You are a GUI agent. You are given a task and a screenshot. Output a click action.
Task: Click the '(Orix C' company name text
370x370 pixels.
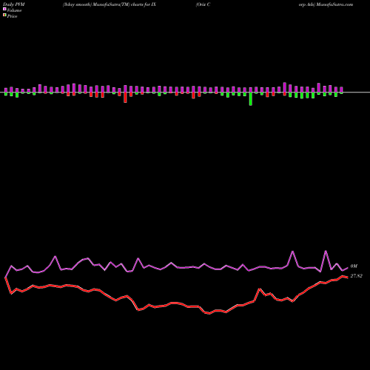click(203, 4)
